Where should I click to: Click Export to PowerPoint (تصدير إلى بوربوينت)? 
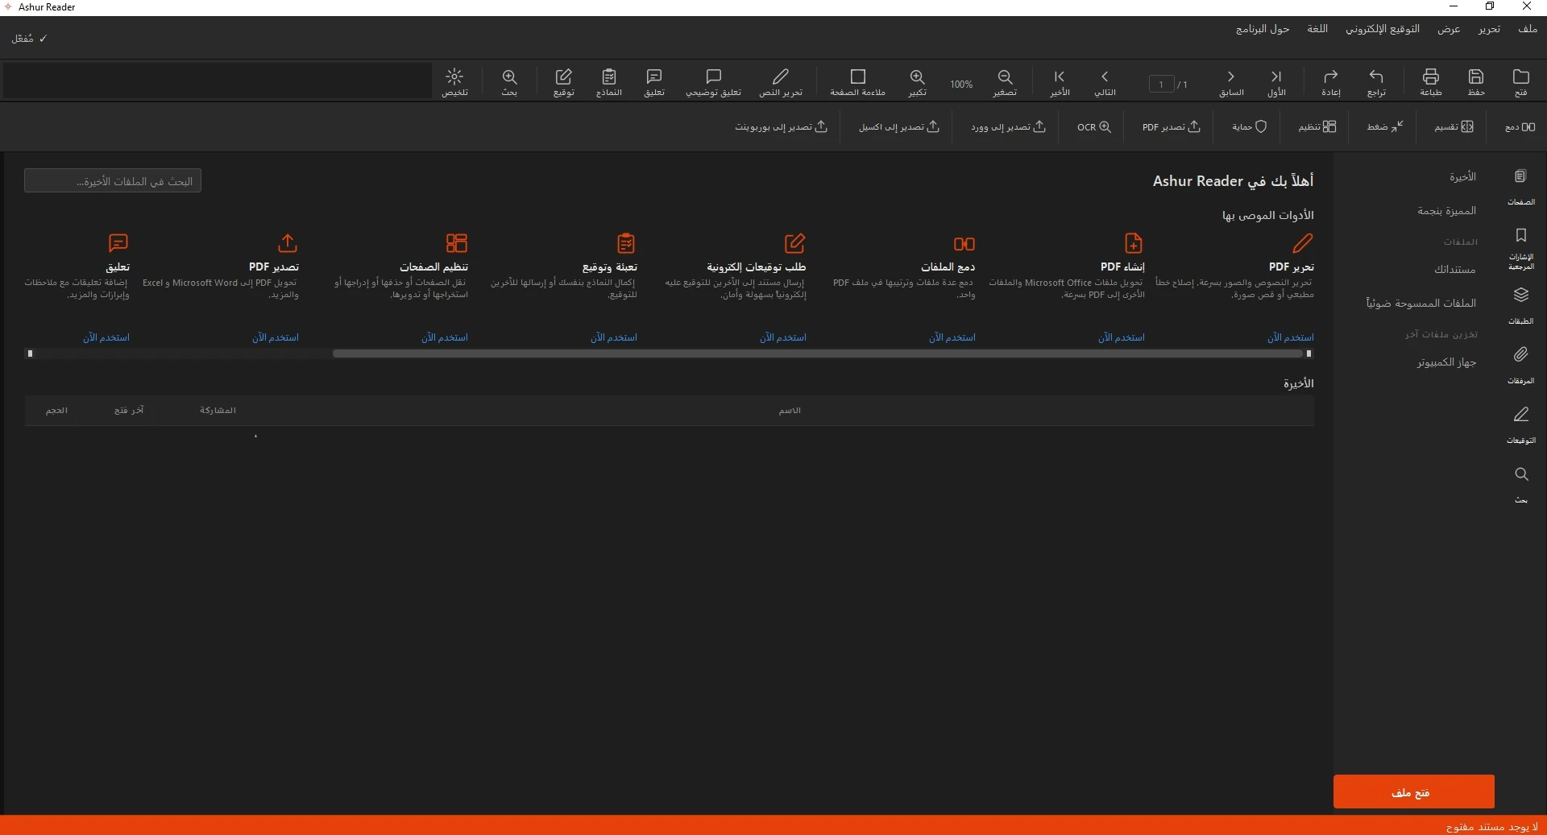pos(781,127)
